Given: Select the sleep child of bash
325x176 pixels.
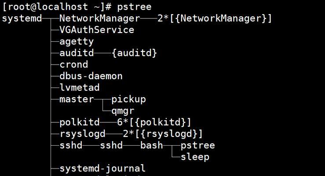Looking at the screenshot, I should pos(195,157).
